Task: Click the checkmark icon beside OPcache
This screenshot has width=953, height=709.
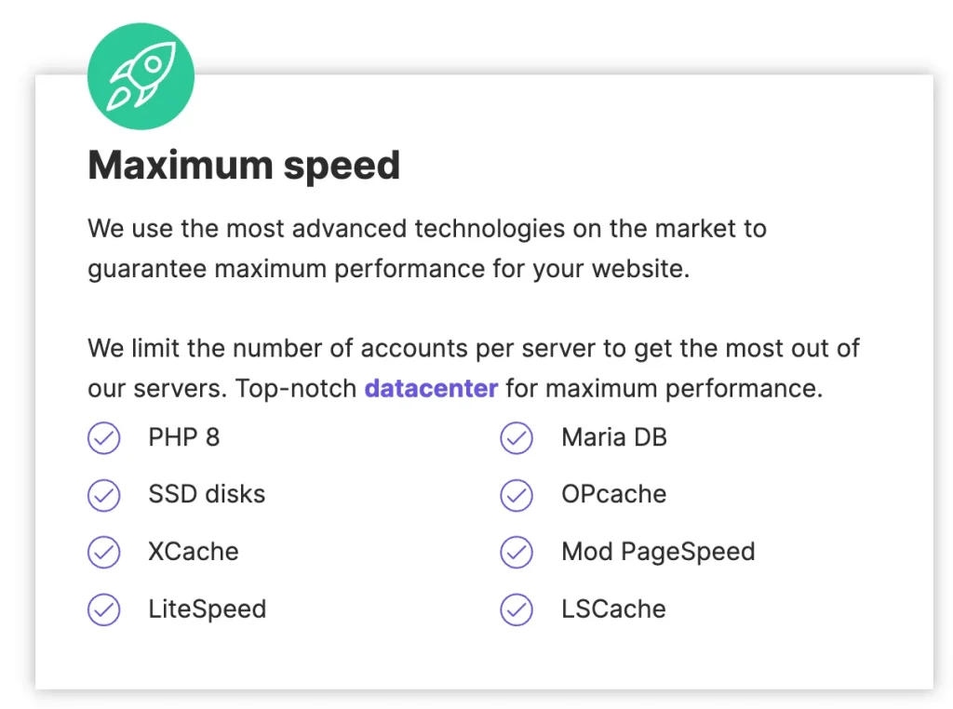Action: 517,495
